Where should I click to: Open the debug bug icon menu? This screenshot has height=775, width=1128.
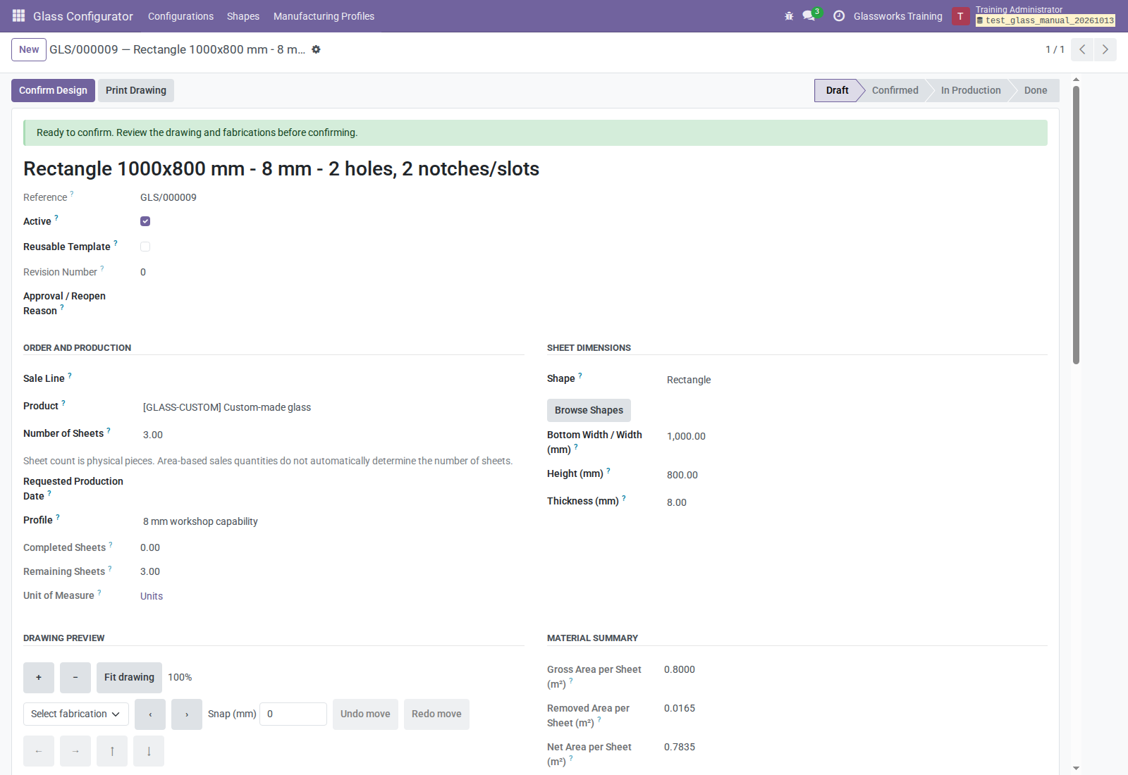[x=789, y=16]
